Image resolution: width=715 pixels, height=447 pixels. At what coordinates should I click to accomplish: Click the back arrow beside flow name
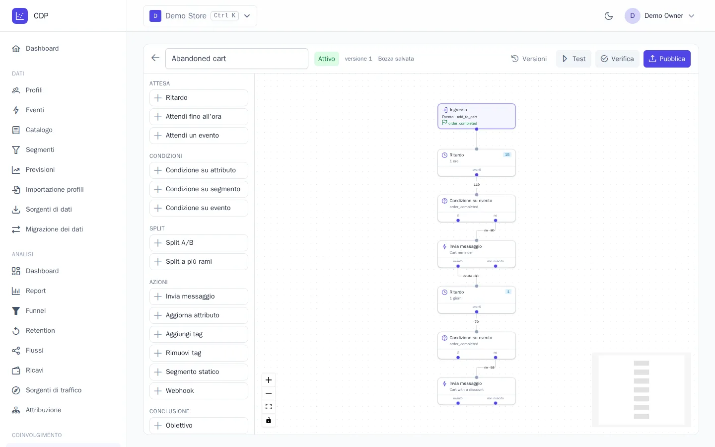pos(155,58)
